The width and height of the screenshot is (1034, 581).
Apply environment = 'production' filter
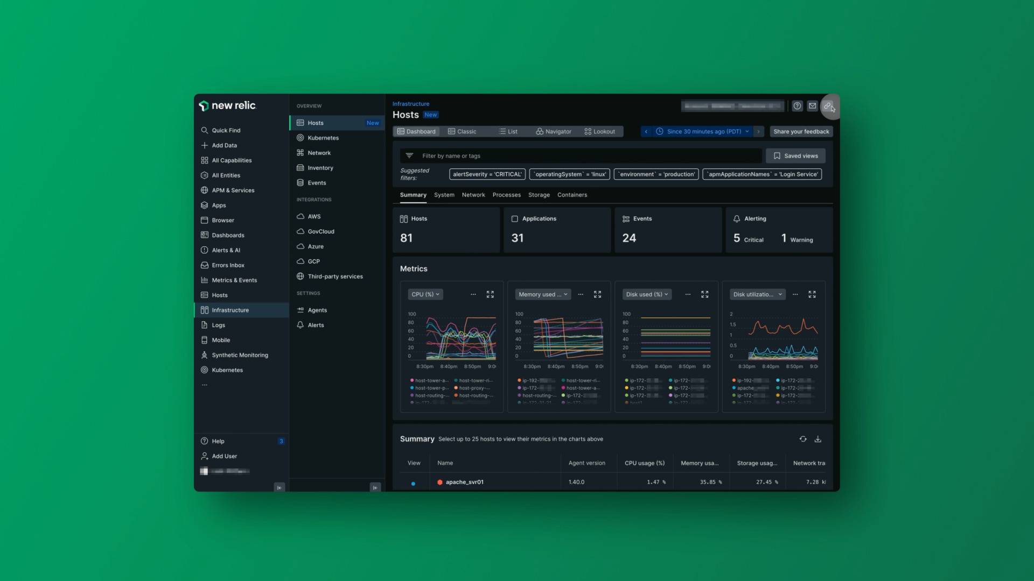(x=656, y=174)
